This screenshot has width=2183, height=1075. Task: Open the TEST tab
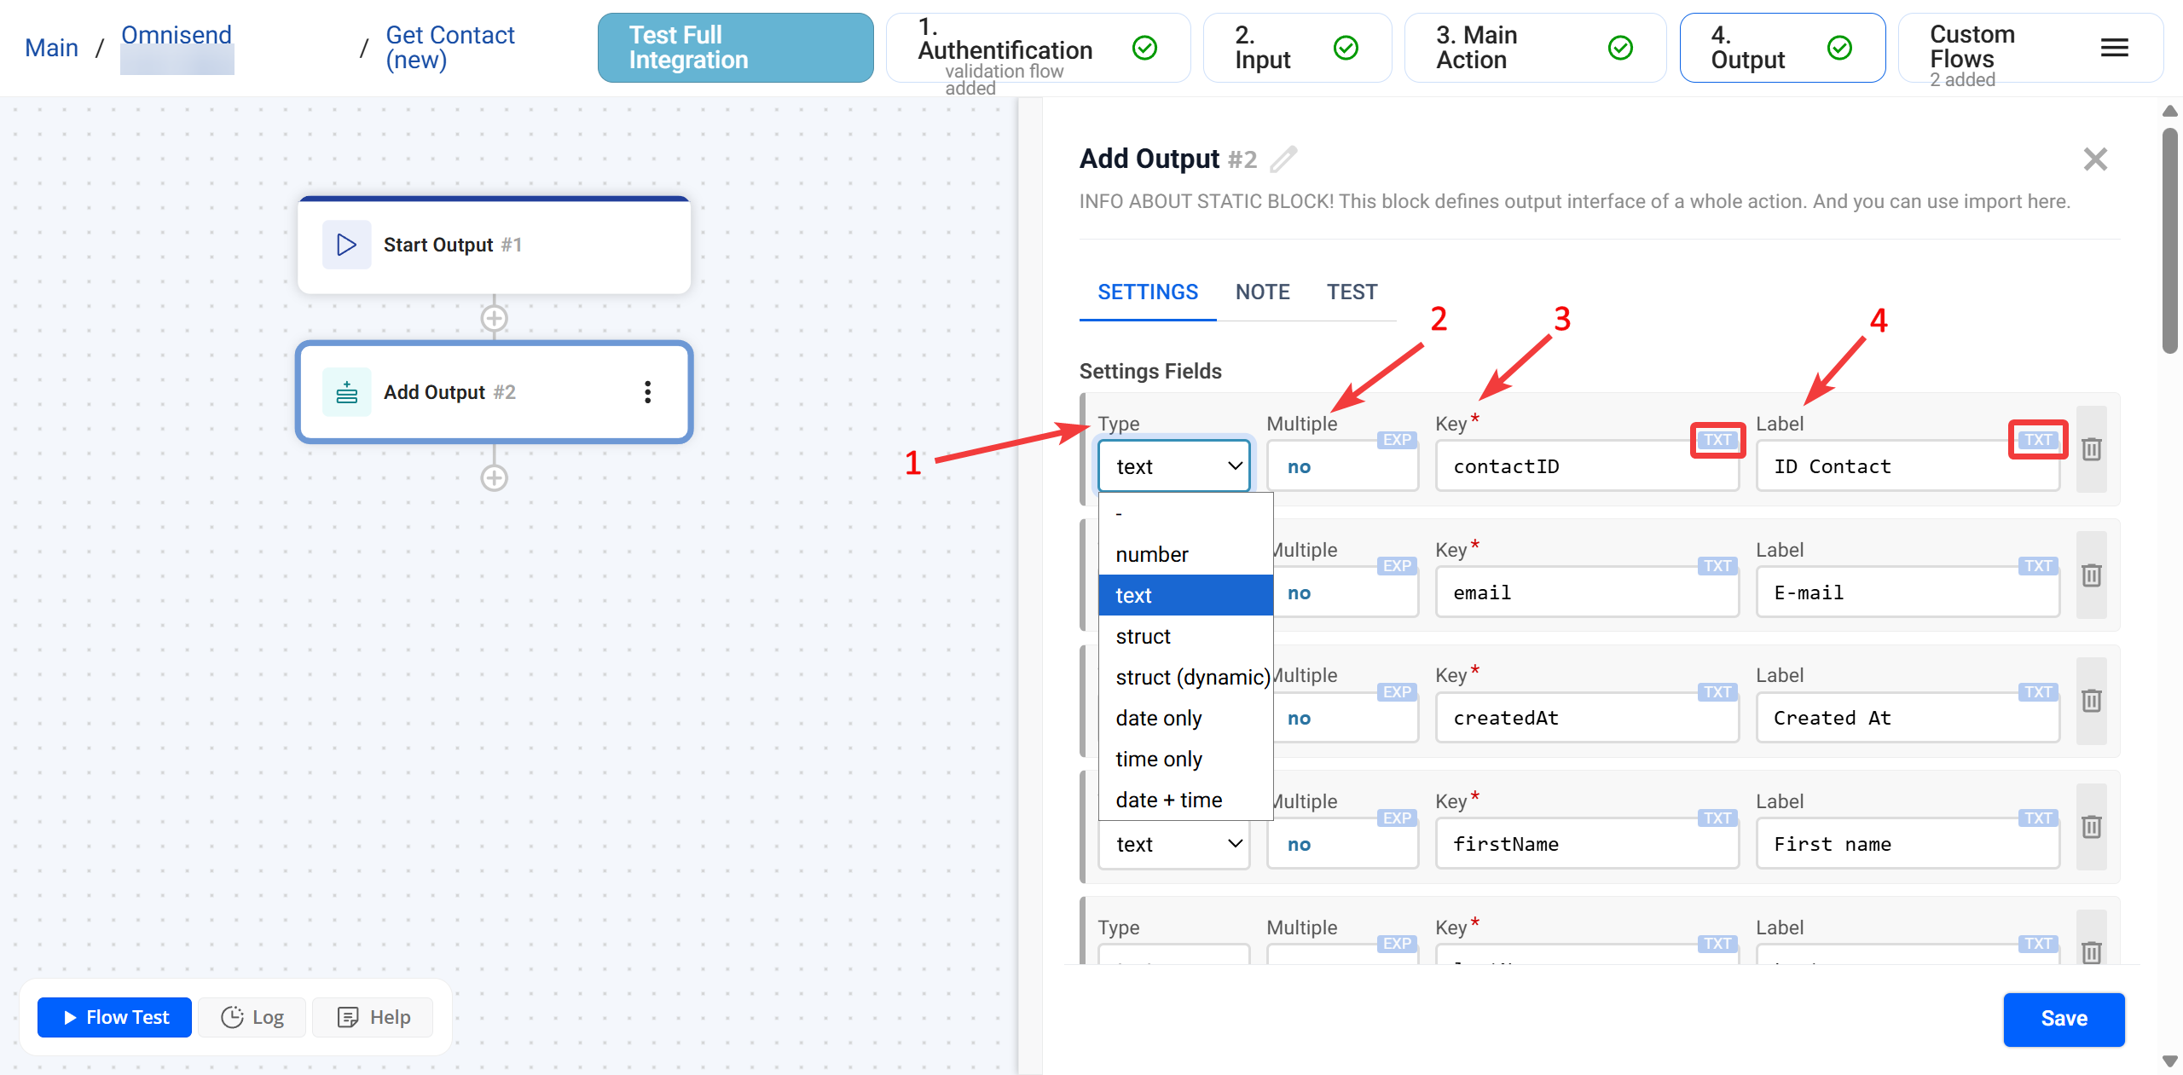point(1351,292)
